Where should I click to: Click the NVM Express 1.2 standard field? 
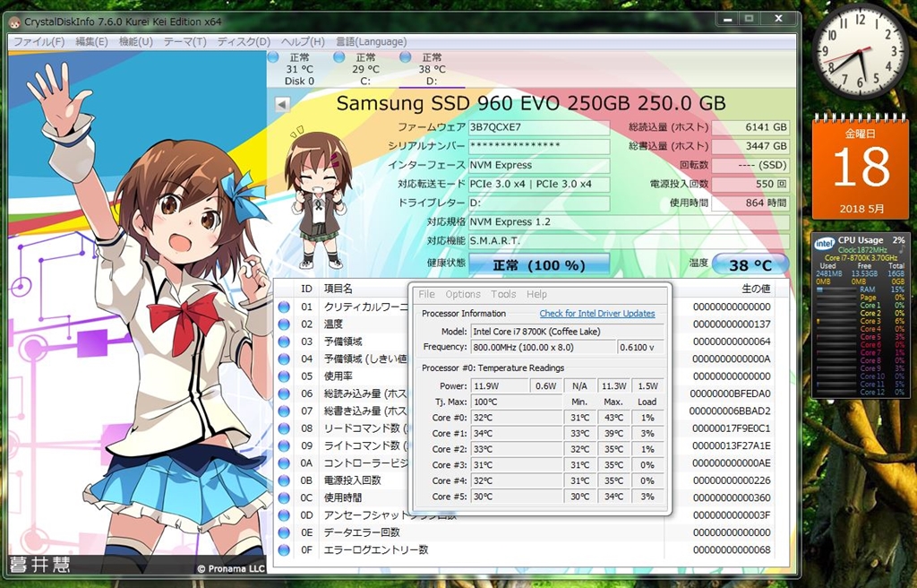(x=629, y=222)
